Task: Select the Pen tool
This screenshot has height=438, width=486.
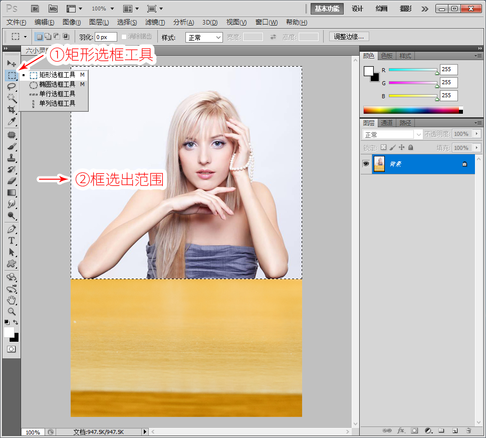Action: click(12, 230)
